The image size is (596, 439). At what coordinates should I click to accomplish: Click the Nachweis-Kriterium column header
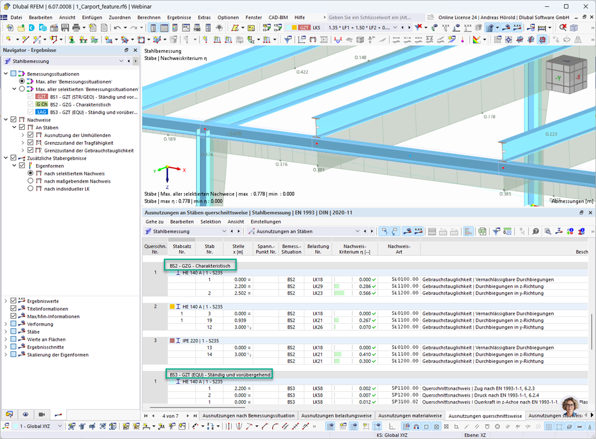tap(355, 249)
